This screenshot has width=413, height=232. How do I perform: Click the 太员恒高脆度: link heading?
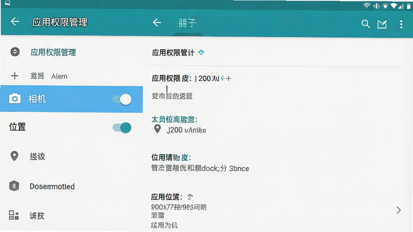click(174, 120)
